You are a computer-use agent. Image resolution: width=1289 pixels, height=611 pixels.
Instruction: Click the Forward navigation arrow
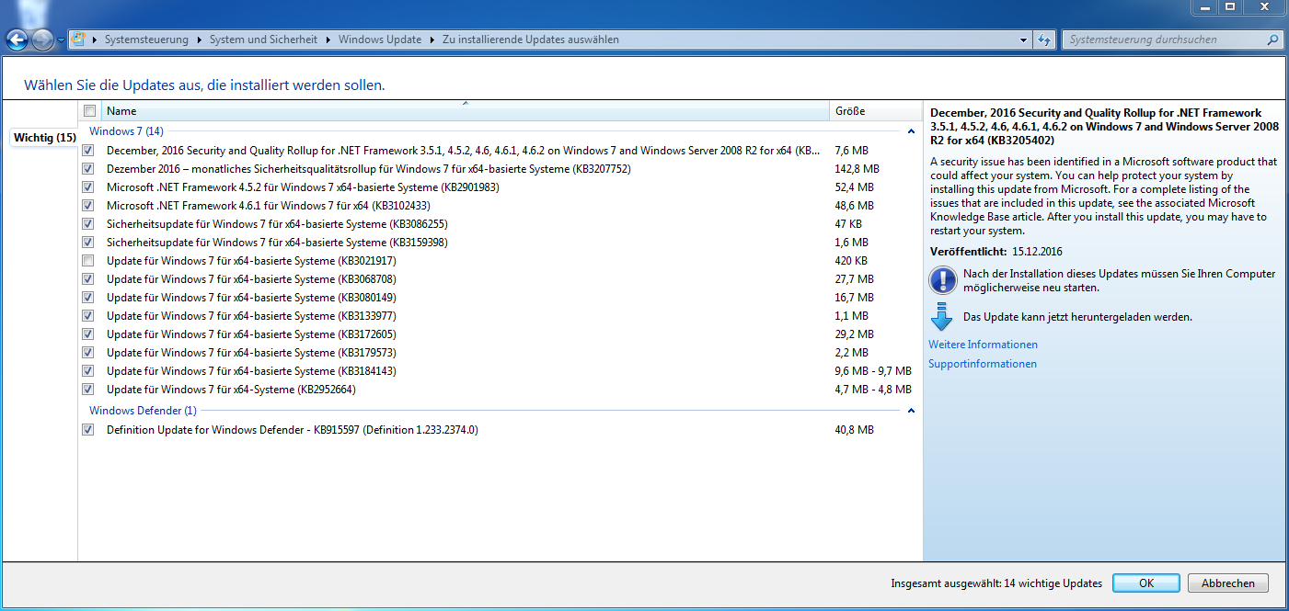click(42, 40)
